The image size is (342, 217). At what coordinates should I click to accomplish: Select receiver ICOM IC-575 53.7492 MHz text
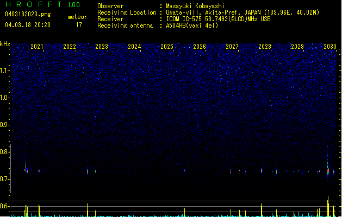(x=218, y=19)
